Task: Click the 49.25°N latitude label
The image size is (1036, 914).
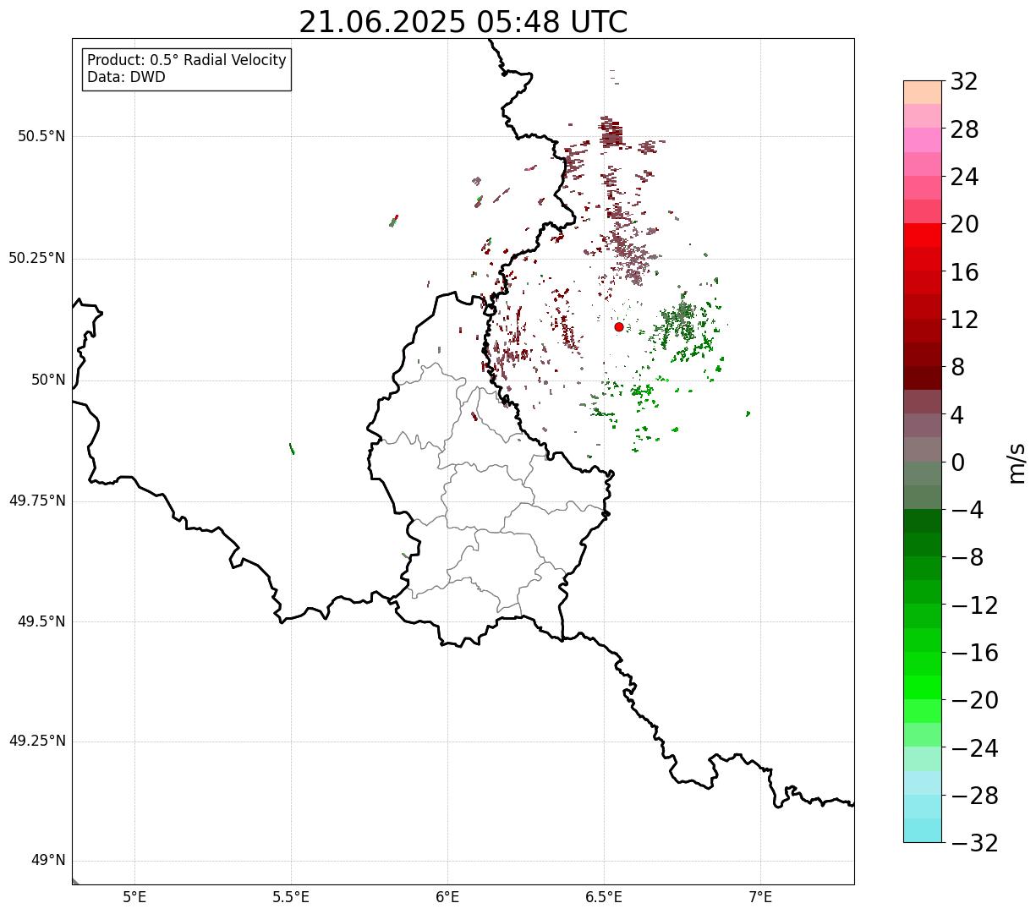Action: click(37, 742)
